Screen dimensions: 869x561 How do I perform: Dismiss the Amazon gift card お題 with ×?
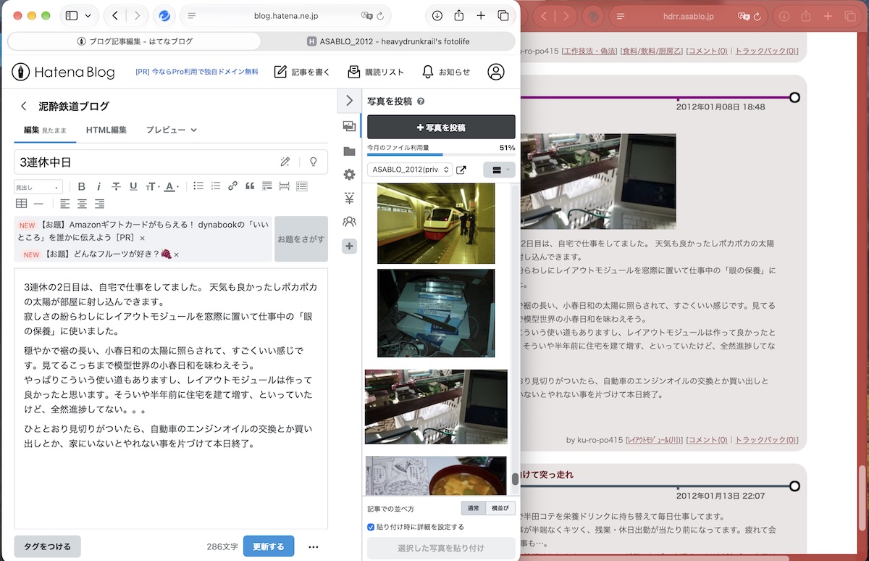coord(143,238)
